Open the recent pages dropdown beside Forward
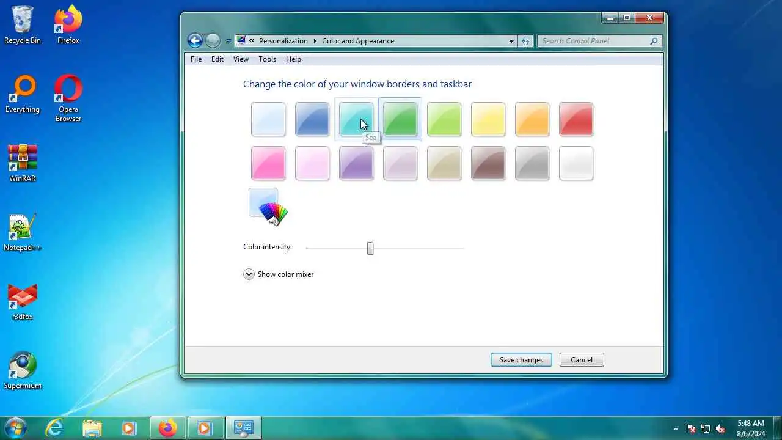Viewport: 782px width, 440px height. coord(228,41)
